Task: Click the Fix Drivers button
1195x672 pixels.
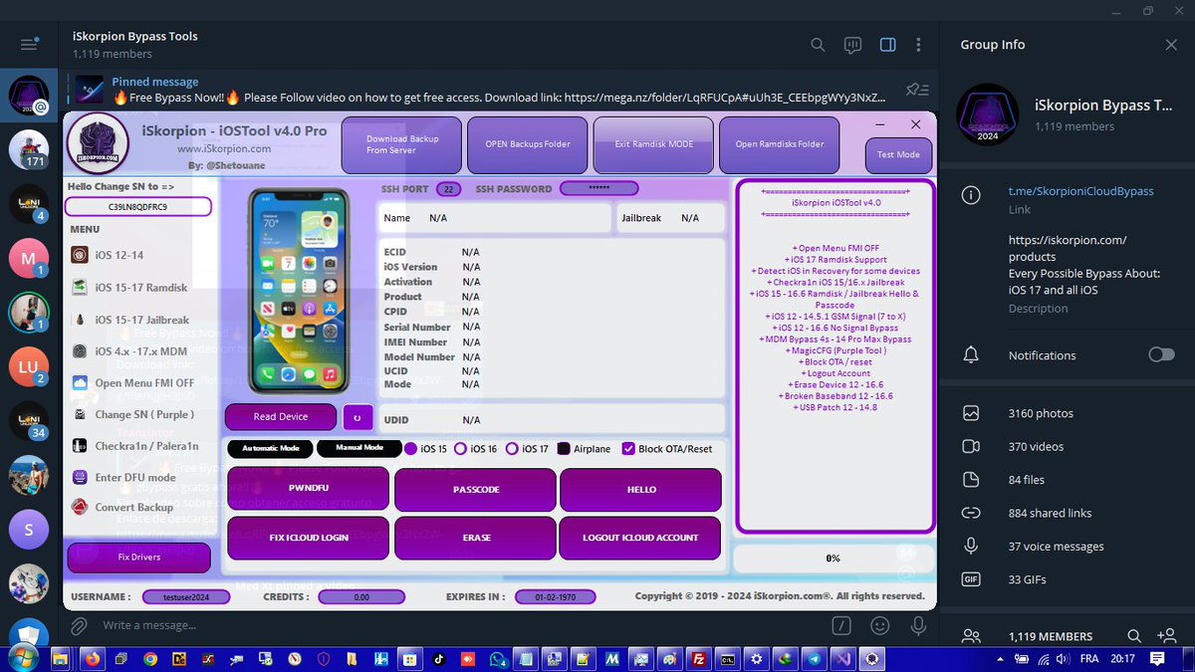Action: coord(138,558)
